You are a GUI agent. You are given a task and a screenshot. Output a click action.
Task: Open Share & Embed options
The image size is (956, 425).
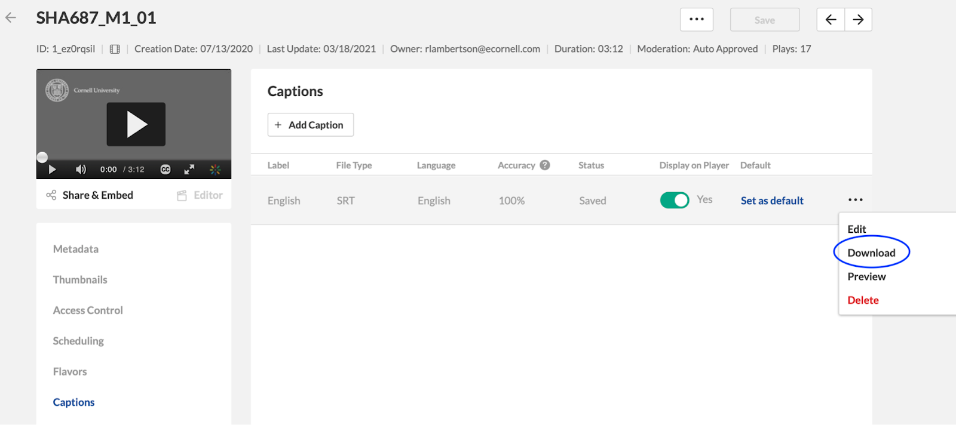click(90, 195)
